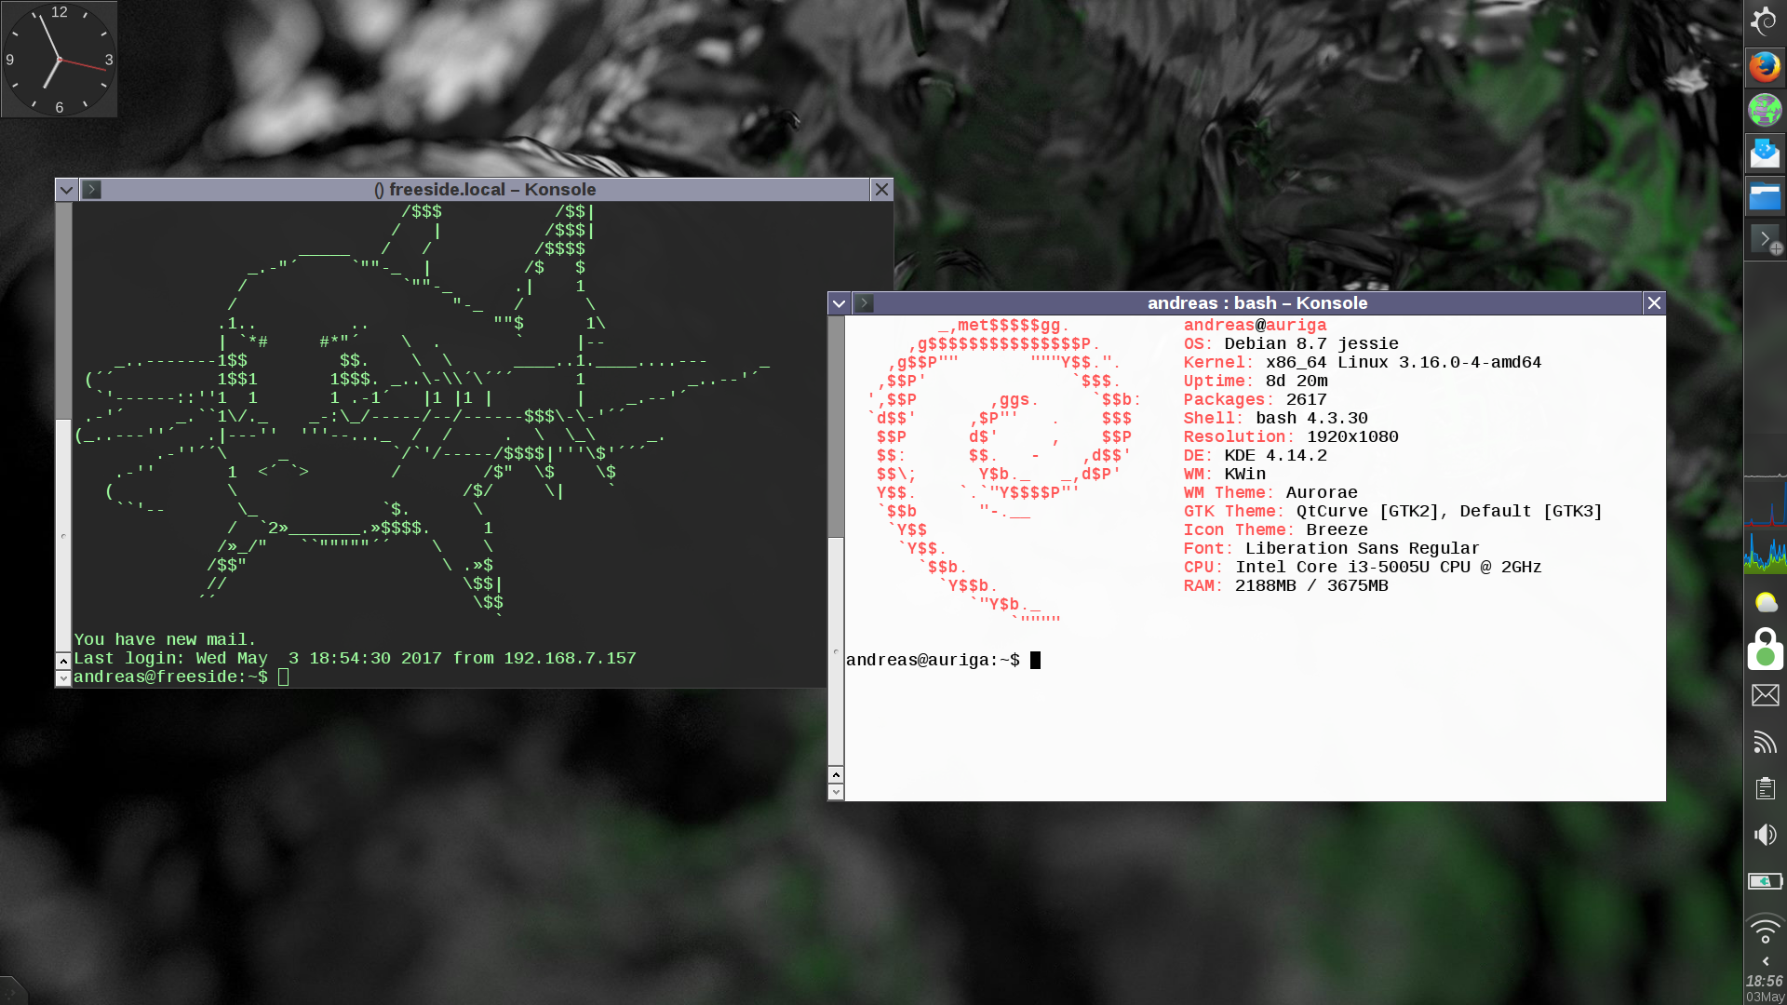This screenshot has width=1787, height=1005.
Task: Open the weather widget
Action: click(x=1765, y=603)
